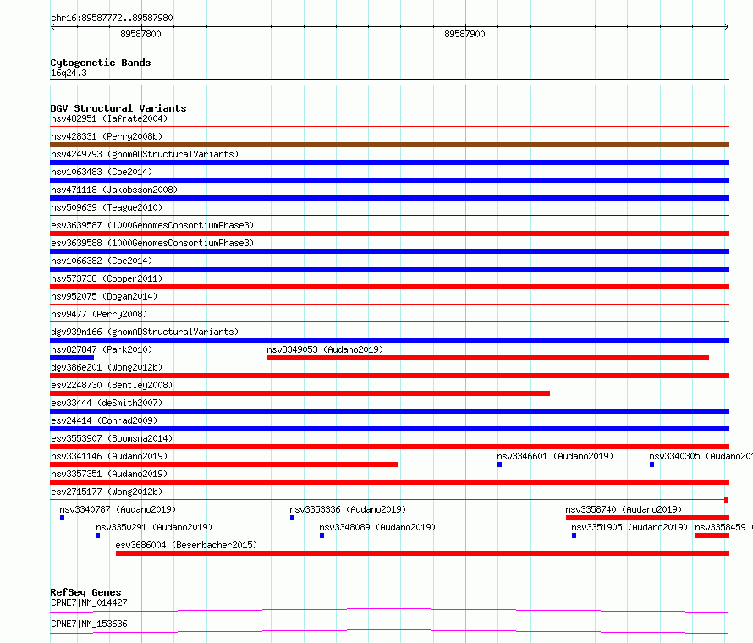Viewport: 753px width, 643px height.
Task: Select the nsv428331 (Perry2008b) brown bar
Action: click(x=389, y=145)
